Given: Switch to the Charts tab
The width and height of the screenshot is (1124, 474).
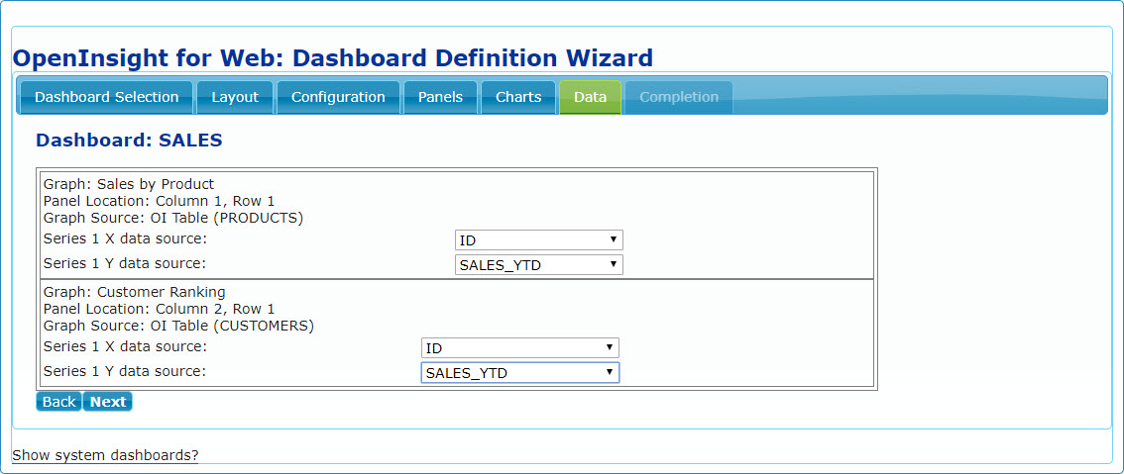Looking at the screenshot, I should tap(518, 97).
